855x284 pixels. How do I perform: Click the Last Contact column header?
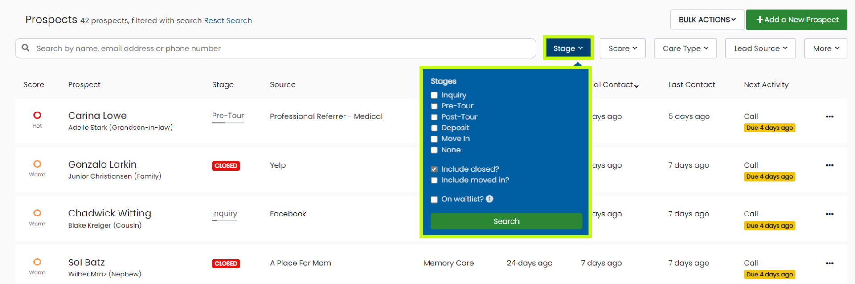click(x=691, y=84)
